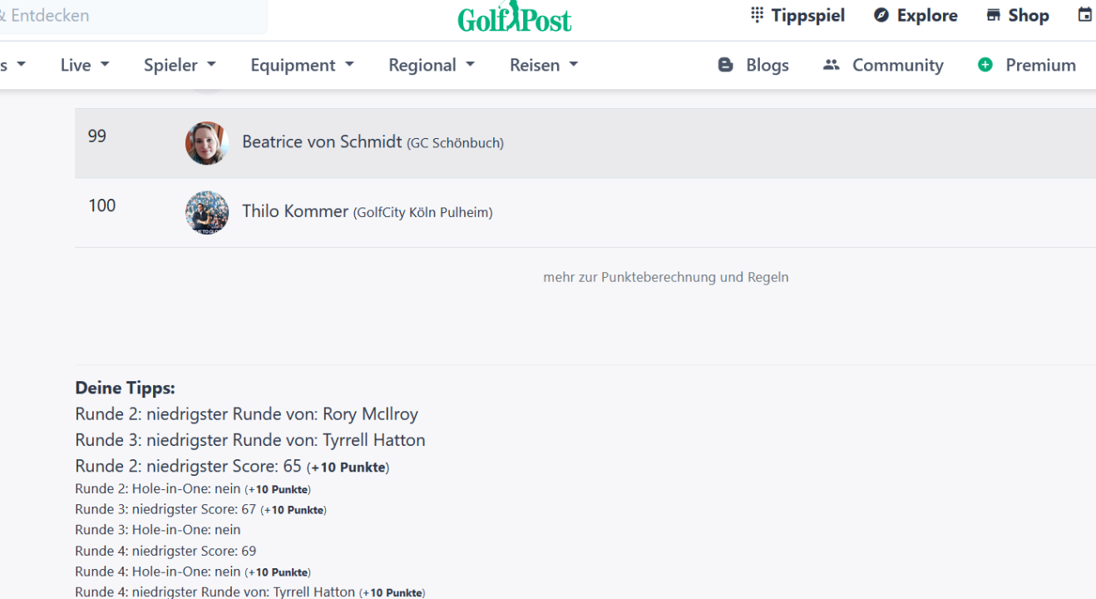Click club label GolfCity Köln Pulheim

[x=423, y=213]
